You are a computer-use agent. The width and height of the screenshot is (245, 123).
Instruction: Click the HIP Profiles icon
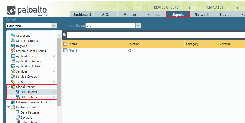coord(18,97)
